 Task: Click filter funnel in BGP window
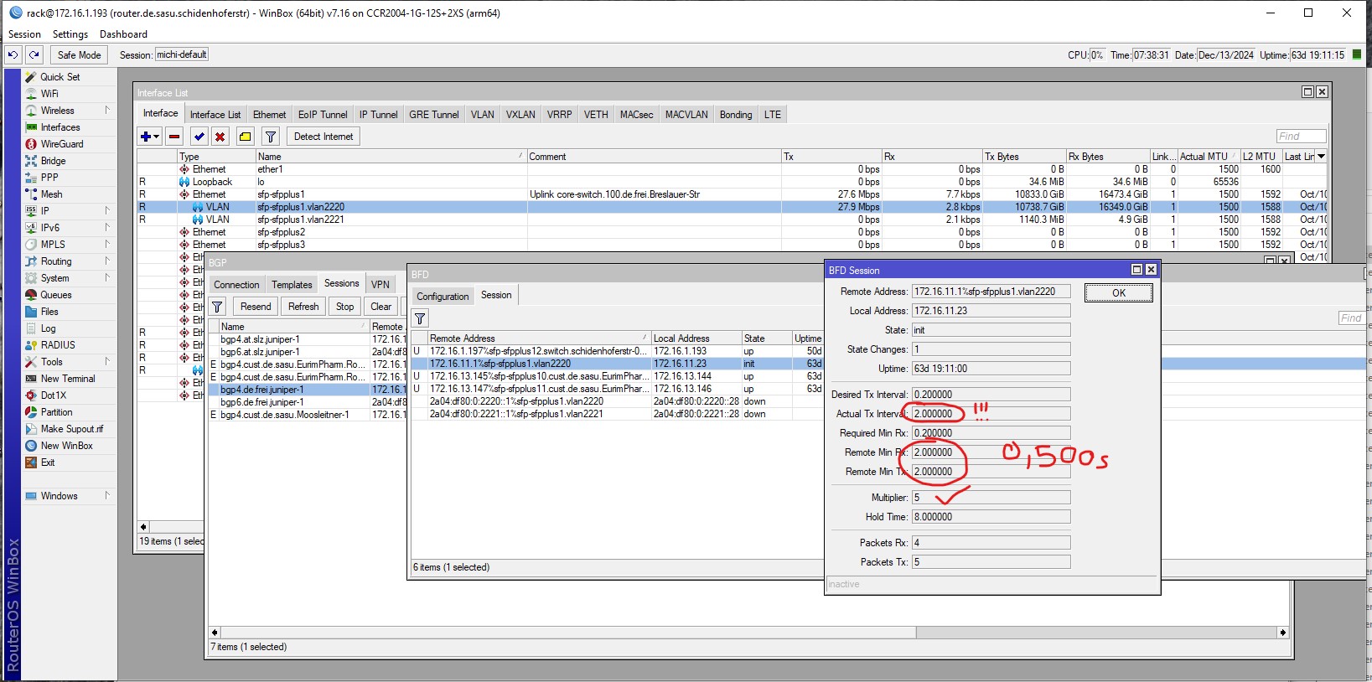coord(217,307)
